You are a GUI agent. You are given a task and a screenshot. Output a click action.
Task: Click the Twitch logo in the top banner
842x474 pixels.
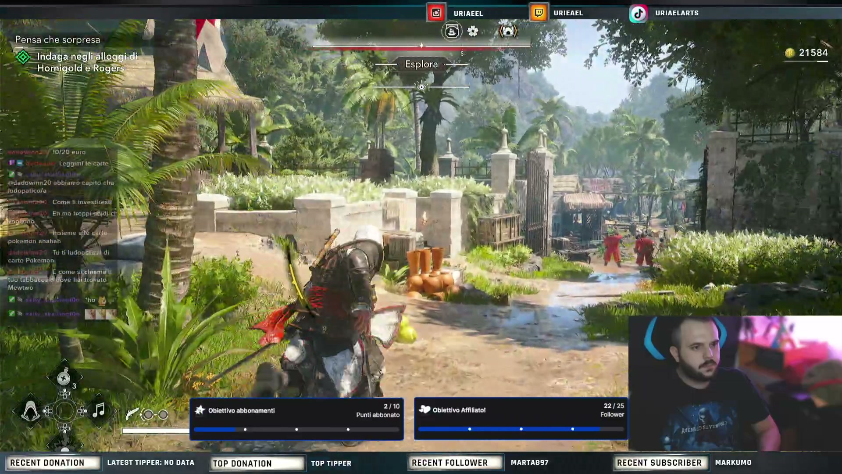(x=539, y=13)
